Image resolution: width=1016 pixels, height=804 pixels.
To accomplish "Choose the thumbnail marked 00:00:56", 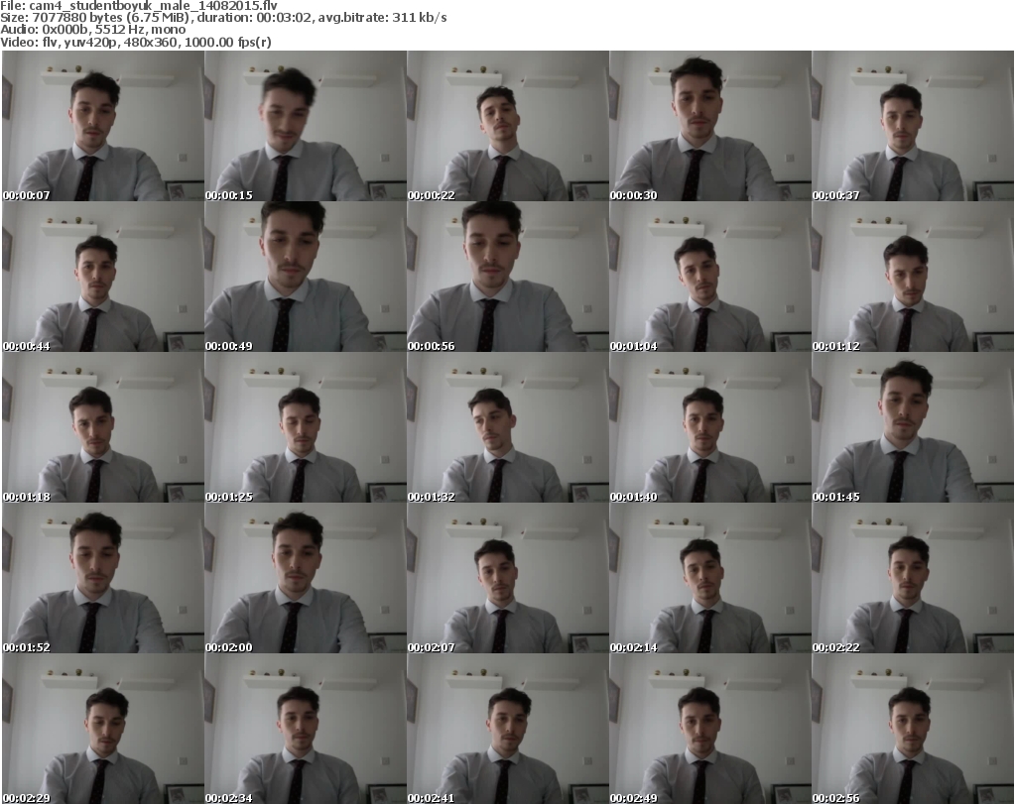I will (508, 277).
